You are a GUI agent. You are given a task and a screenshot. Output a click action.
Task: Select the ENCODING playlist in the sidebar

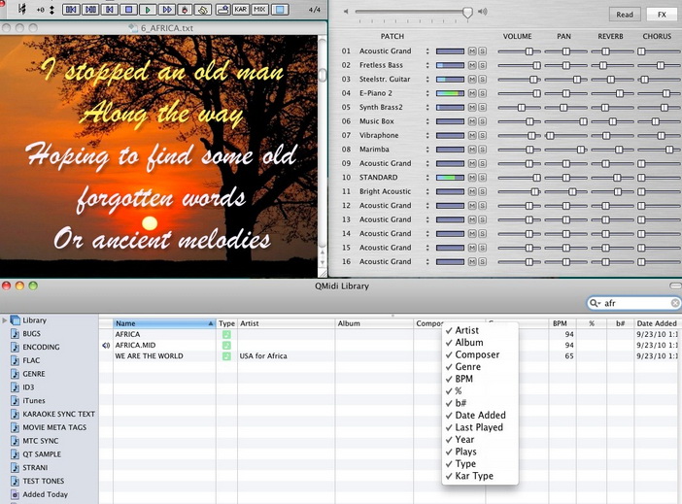click(x=41, y=347)
